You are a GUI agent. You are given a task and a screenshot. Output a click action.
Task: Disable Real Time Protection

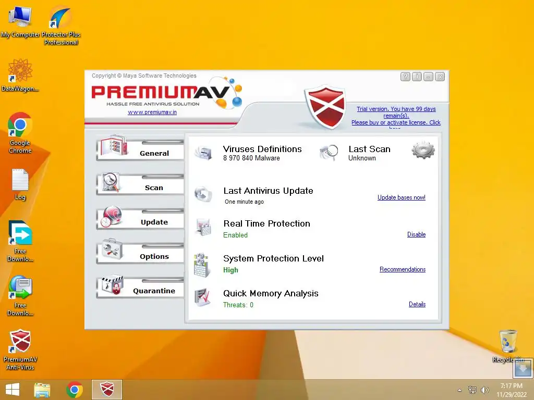pyautogui.click(x=416, y=234)
